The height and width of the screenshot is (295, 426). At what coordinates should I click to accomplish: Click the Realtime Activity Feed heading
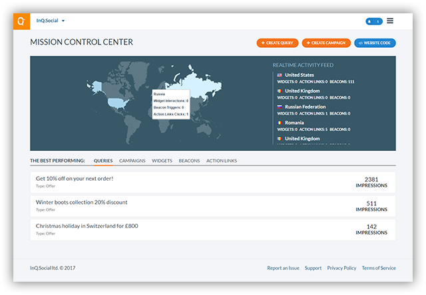(x=303, y=65)
